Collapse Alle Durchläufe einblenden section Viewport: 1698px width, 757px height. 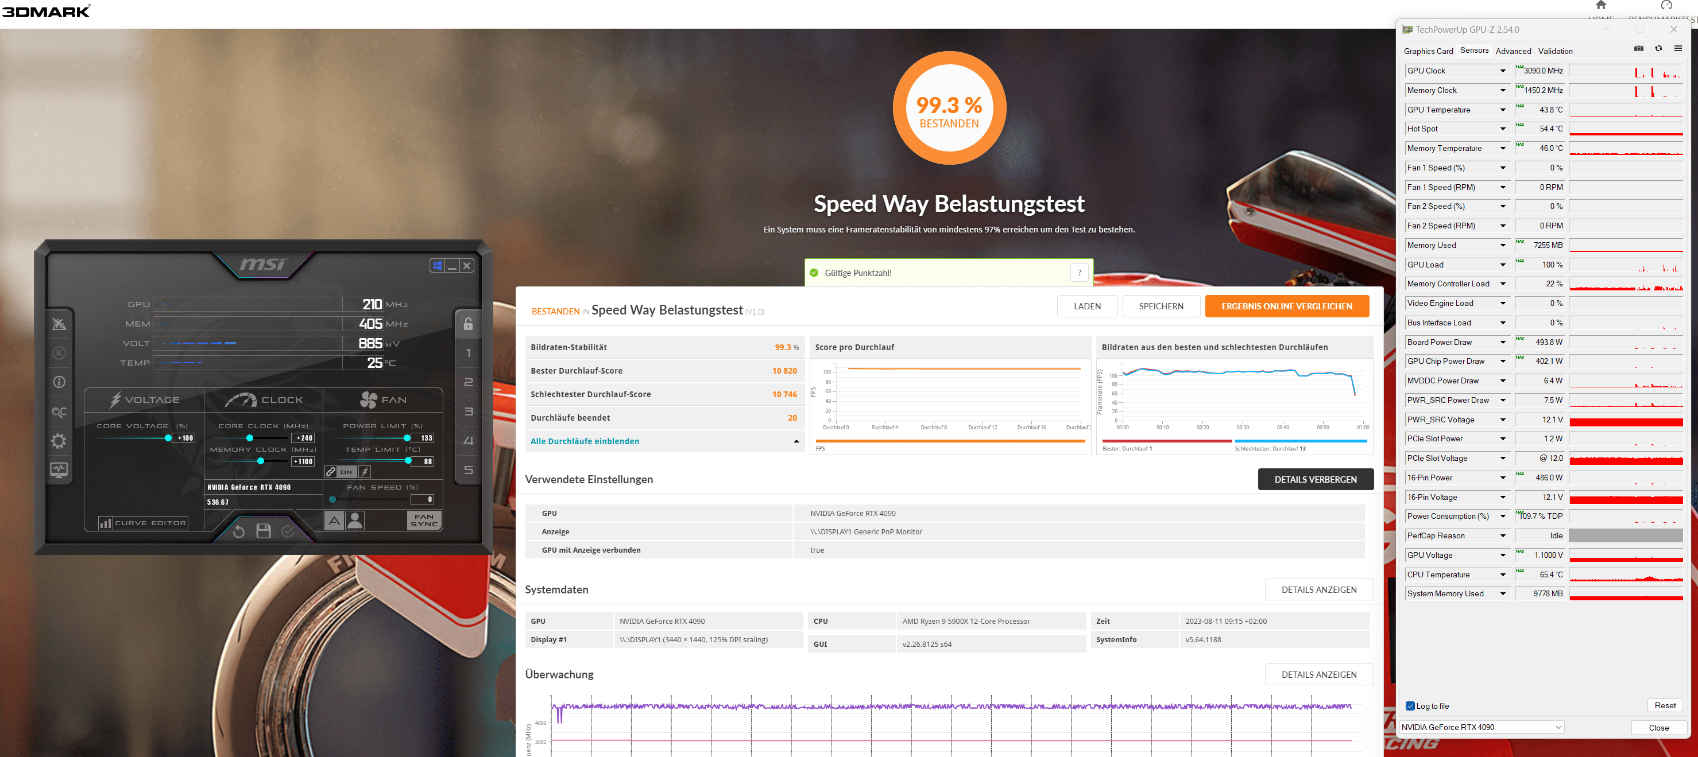[x=665, y=441]
